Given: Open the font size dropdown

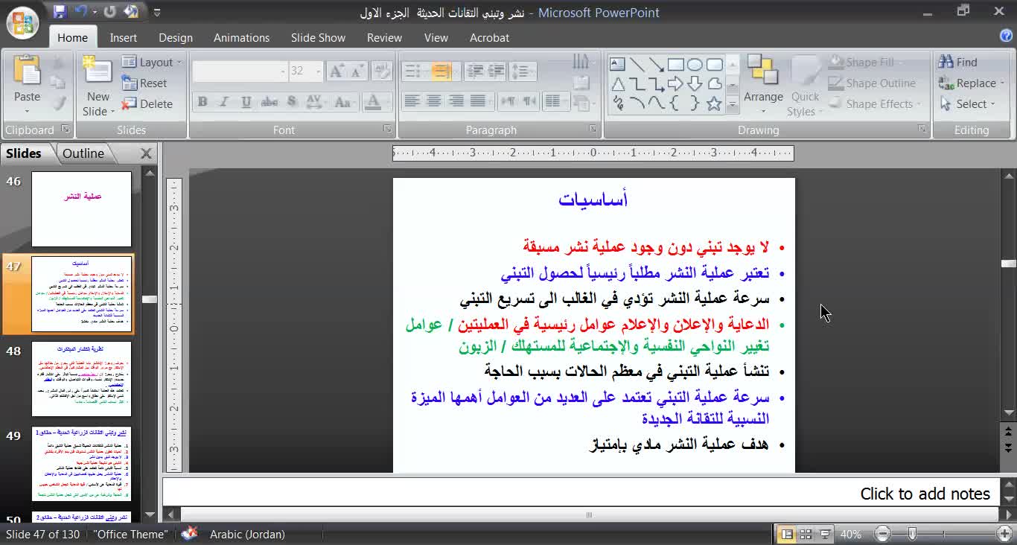Looking at the screenshot, I should point(319,71).
